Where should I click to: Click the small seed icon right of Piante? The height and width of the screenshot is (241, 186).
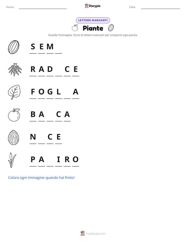tap(111, 28)
